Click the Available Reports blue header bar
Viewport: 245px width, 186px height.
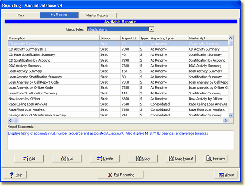point(120,22)
